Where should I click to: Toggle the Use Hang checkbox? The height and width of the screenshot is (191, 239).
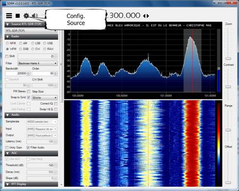(x=28, y=159)
